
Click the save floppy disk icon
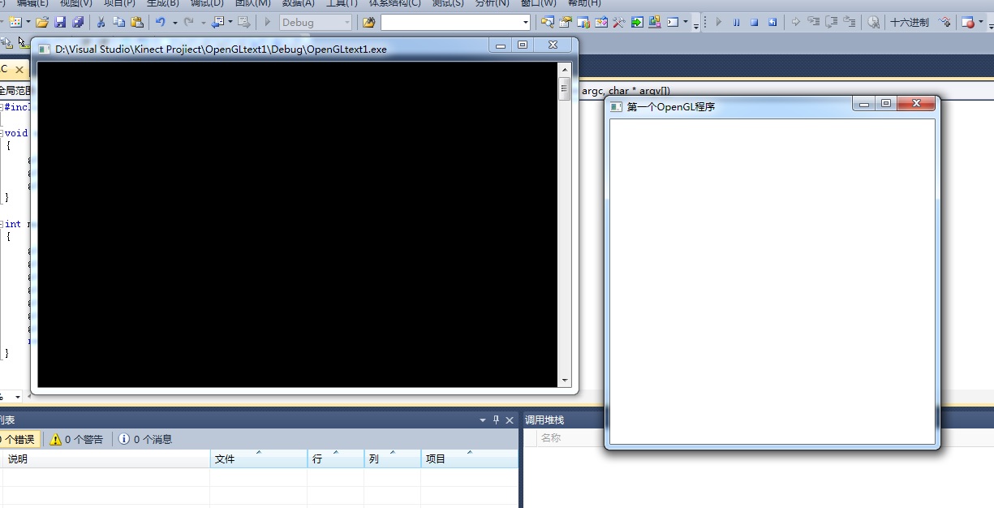point(60,22)
